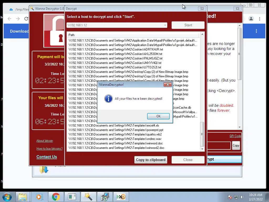Click the magic wand taskbar icon
This screenshot has width=269, height=202.
point(88,197)
